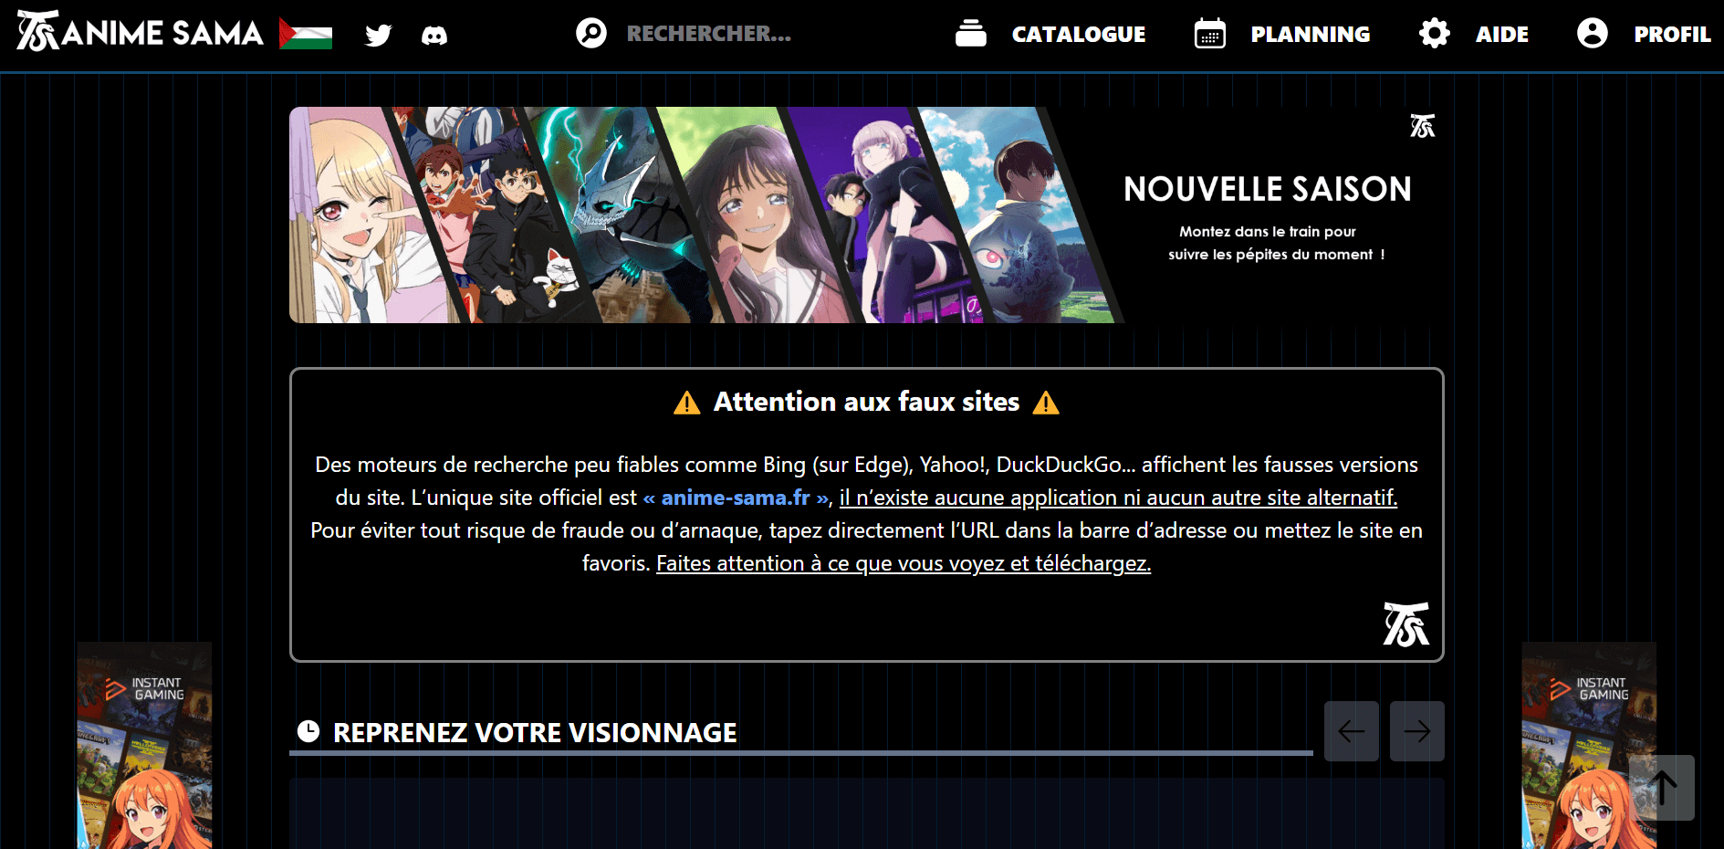Go to the AIDE page
The image size is (1724, 849).
[x=1502, y=35]
